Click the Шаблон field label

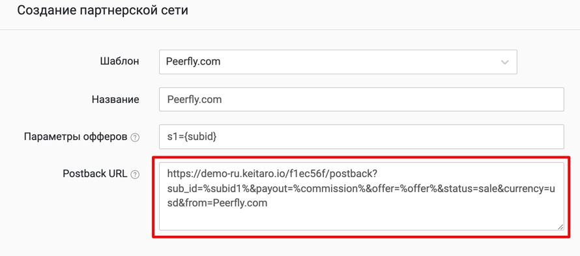119,61
